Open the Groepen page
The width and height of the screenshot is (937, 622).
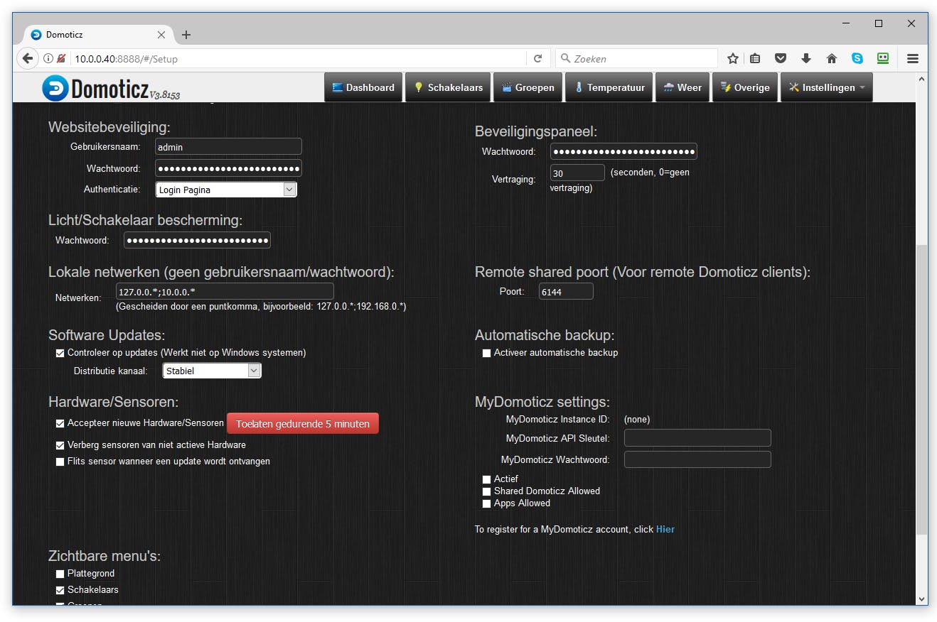click(x=528, y=87)
